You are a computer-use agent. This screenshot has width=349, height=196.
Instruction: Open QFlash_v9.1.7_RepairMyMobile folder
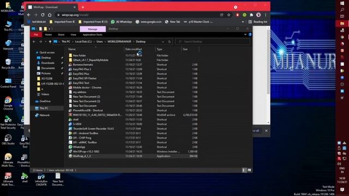(133, 60)
